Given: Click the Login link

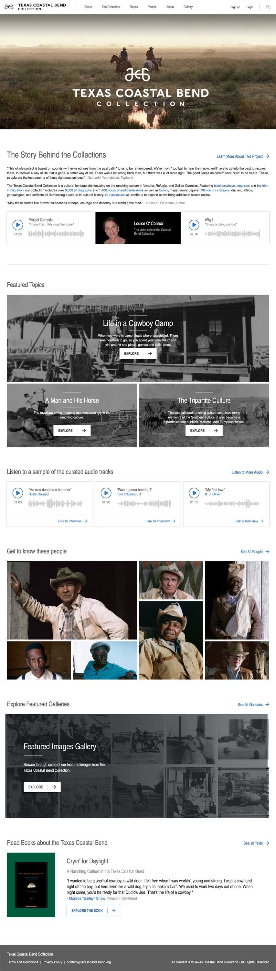Looking at the screenshot, I should [x=249, y=7].
